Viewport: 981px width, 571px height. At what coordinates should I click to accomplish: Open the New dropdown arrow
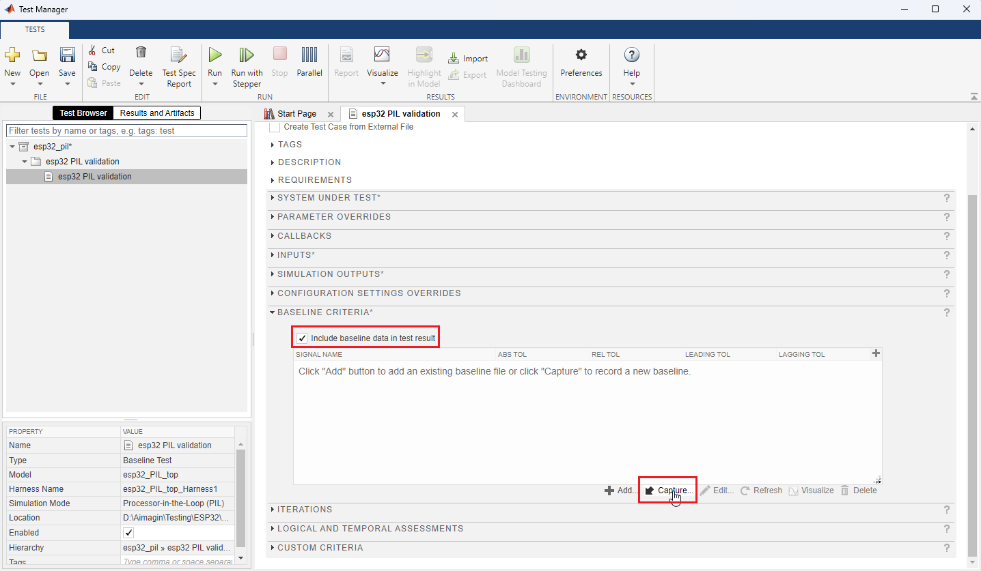[x=12, y=85]
